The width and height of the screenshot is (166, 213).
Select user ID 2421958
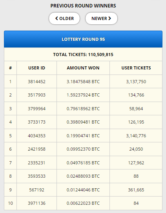pos(37,149)
